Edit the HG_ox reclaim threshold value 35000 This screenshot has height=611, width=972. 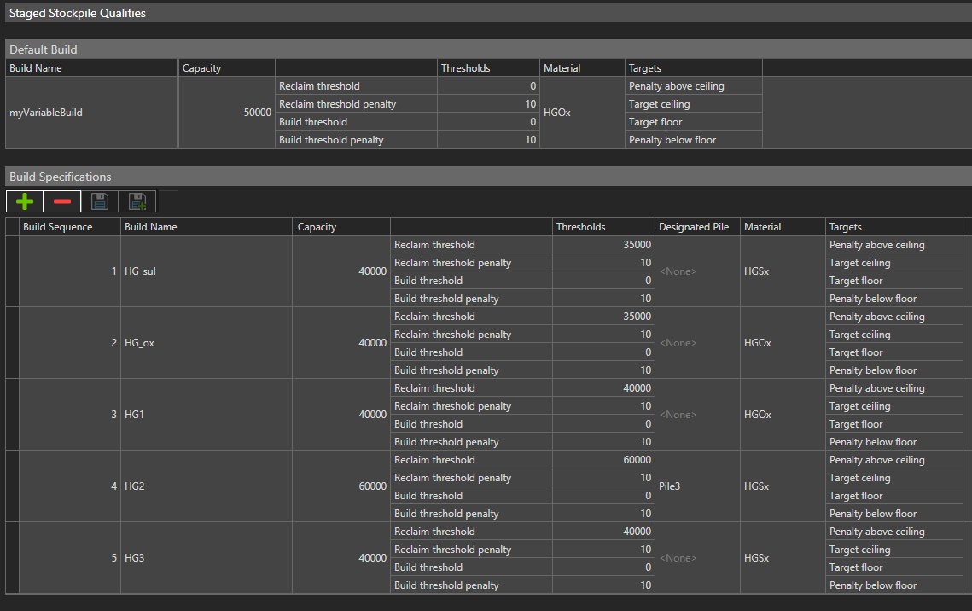602,317
